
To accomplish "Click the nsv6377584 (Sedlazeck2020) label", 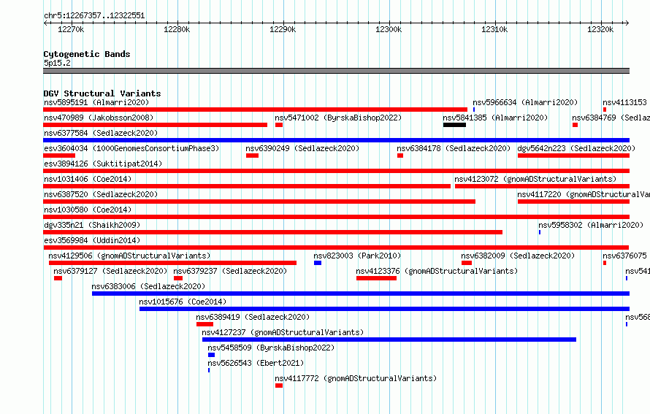I will tap(101, 133).
